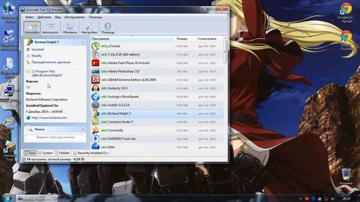This screenshot has width=360, height=202.
Task: Select the 7-Zip 9.20 icon
Action: pyautogui.click(x=95, y=55)
